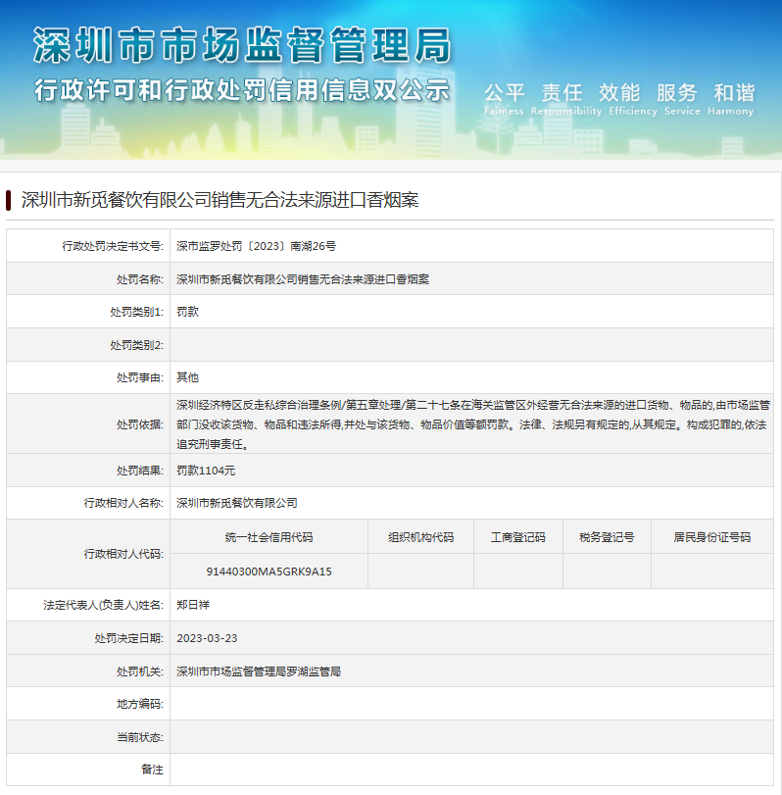Click the 行政许可和行政处罚信用信息双公示 subtitle
This screenshot has height=795, width=782.
[242, 91]
